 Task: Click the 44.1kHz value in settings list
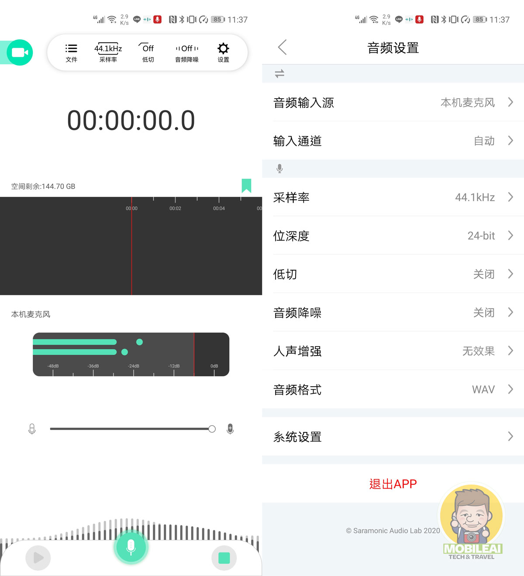click(475, 197)
